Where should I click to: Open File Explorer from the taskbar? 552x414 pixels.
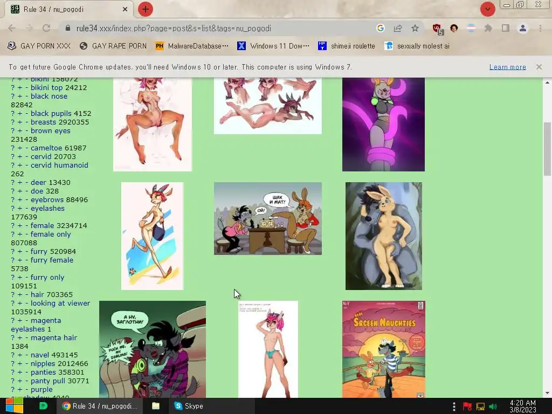click(156, 406)
